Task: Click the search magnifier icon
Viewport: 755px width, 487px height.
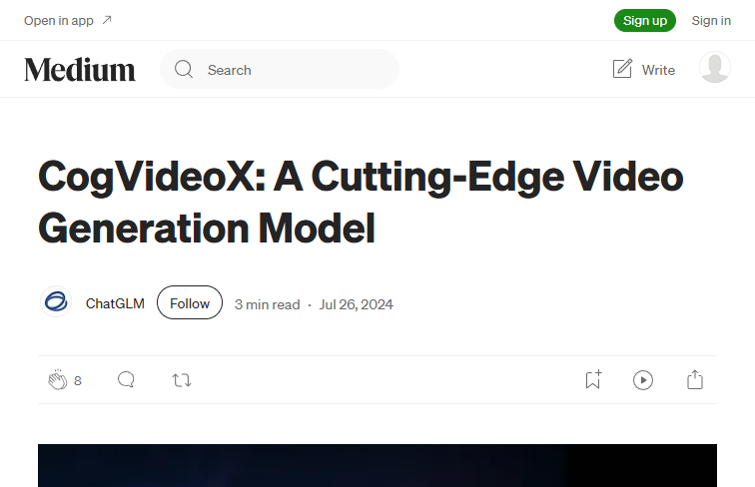Action: 184,69
